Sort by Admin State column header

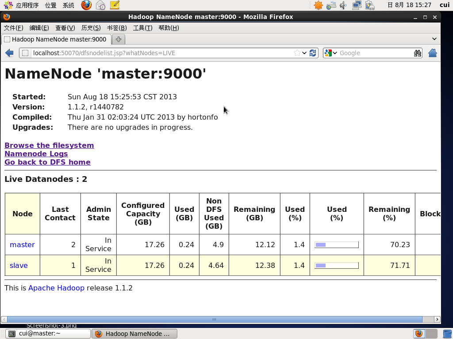pos(99,214)
